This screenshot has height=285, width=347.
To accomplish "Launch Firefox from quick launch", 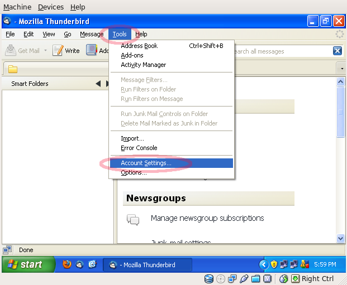I will (67, 264).
